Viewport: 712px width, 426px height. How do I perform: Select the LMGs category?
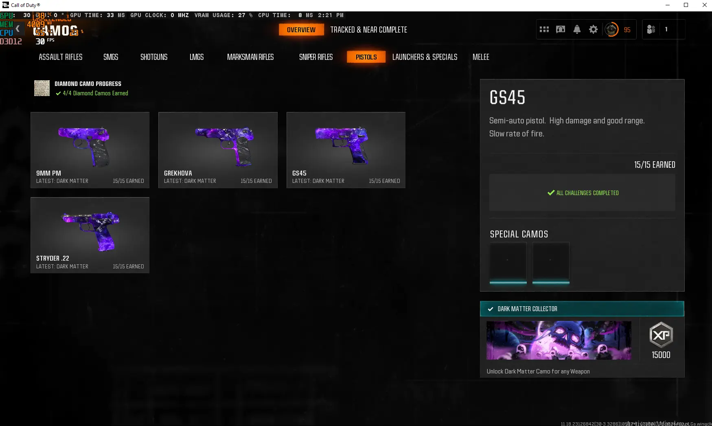(197, 57)
